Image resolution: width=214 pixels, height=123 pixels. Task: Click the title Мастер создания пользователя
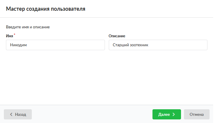pyautogui.click(x=45, y=9)
